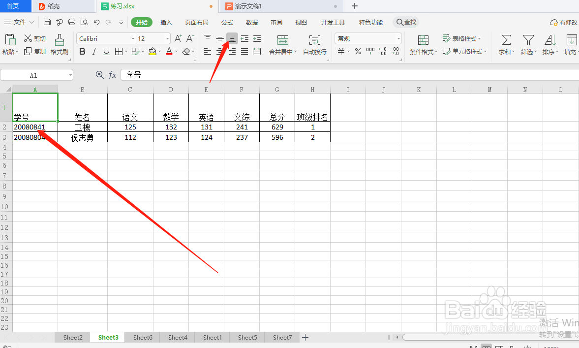Add new sheet with plus button
579x348 pixels.
point(305,337)
